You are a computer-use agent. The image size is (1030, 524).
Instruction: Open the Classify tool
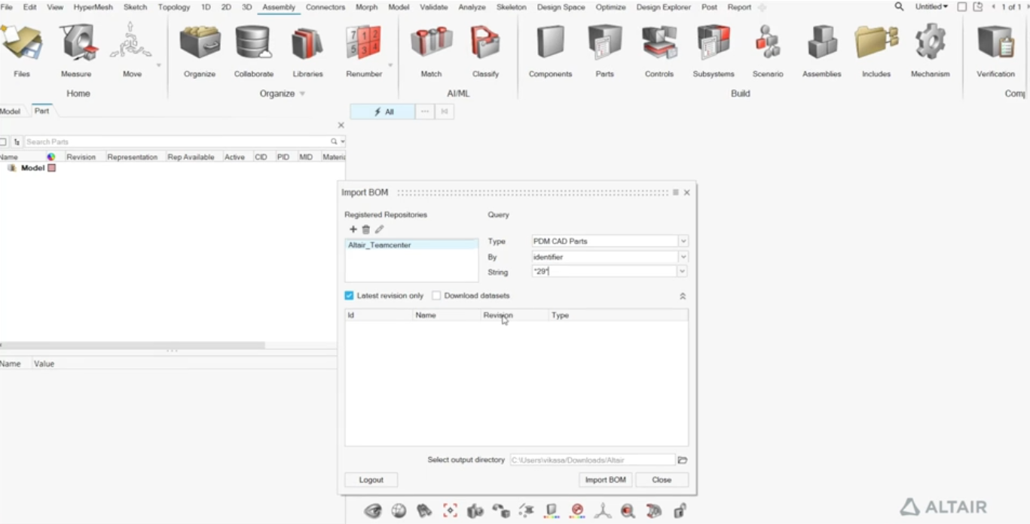(x=485, y=44)
